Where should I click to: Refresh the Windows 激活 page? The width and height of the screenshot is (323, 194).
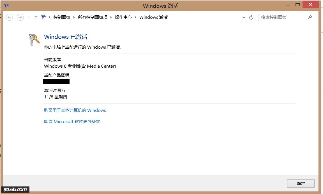click(x=251, y=17)
